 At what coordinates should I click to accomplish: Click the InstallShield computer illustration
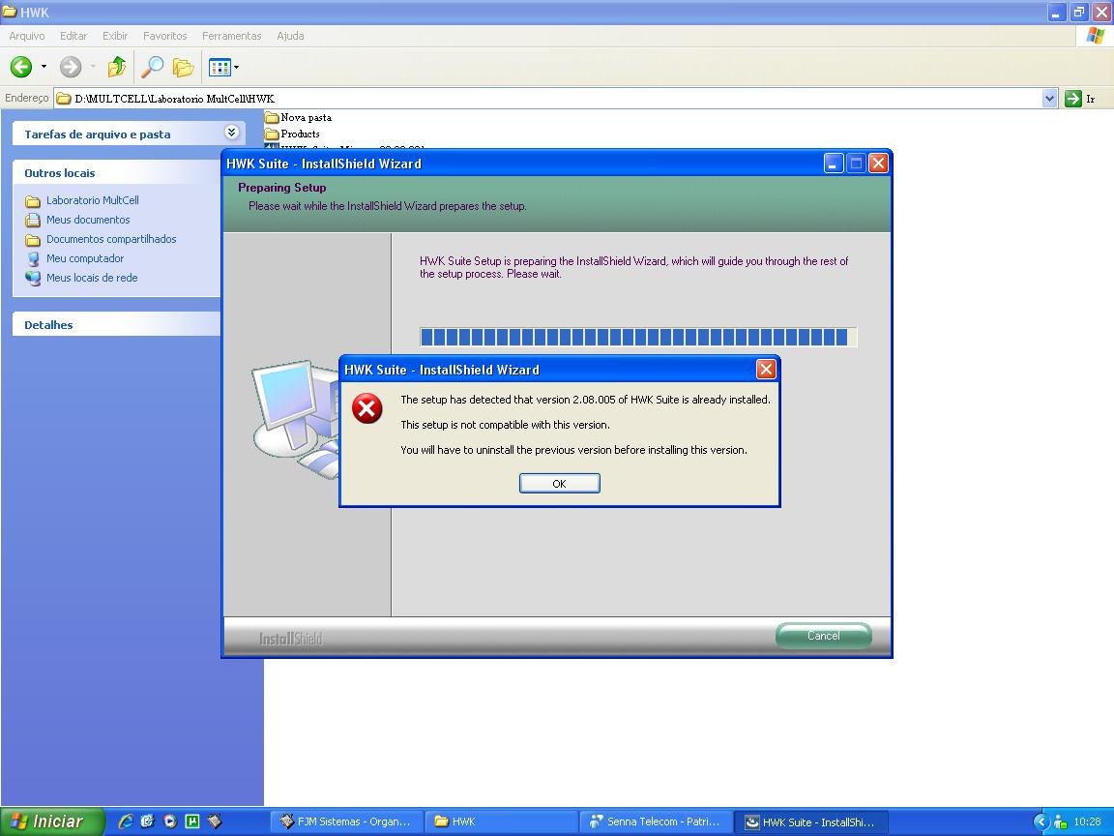pyautogui.click(x=296, y=419)
